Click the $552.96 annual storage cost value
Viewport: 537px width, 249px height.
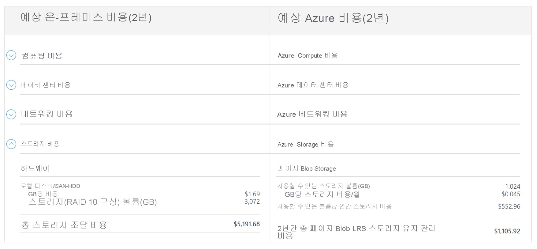[x=509, y=206]
